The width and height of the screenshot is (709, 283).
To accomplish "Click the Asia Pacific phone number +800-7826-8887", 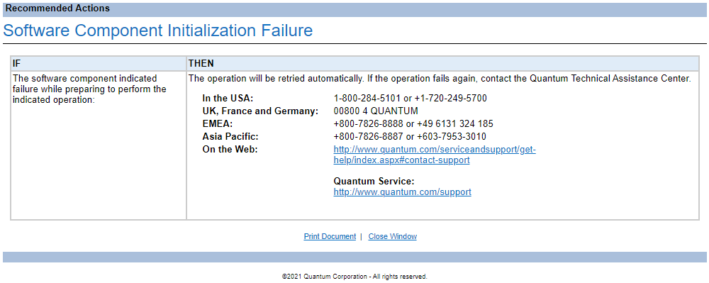I will (368, 136).
